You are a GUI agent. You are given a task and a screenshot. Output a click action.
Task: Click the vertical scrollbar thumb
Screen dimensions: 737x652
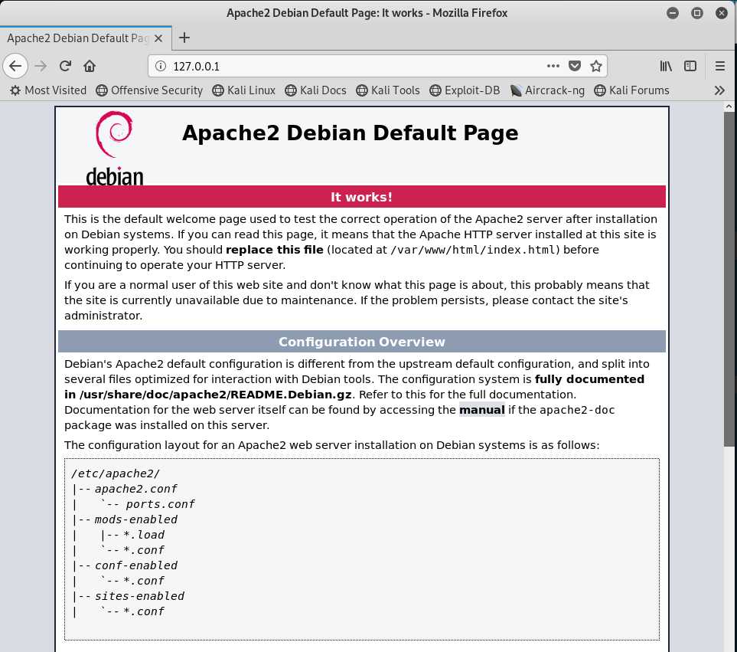tap(729, 280)
